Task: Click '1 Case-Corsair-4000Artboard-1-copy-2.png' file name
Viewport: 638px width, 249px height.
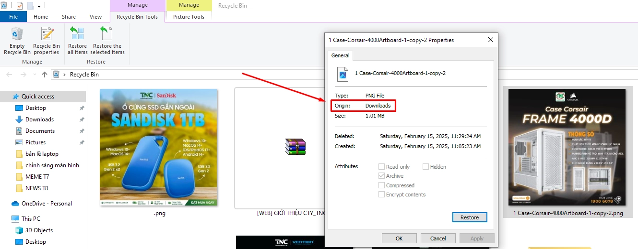Action: tap(568, 213)
